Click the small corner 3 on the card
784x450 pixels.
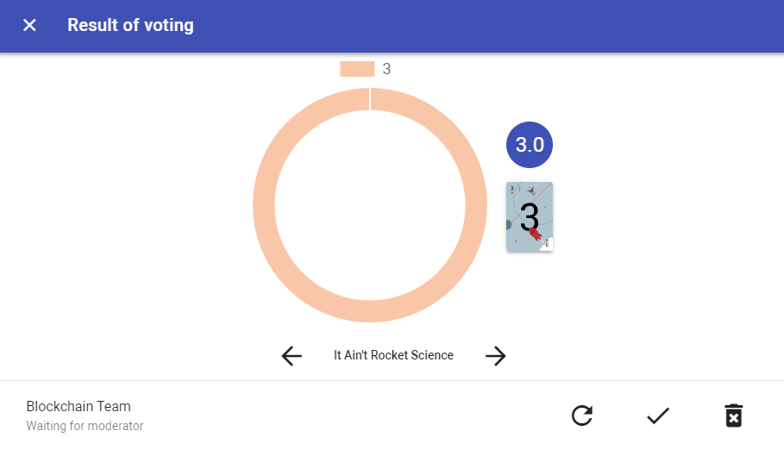point(511,189)
